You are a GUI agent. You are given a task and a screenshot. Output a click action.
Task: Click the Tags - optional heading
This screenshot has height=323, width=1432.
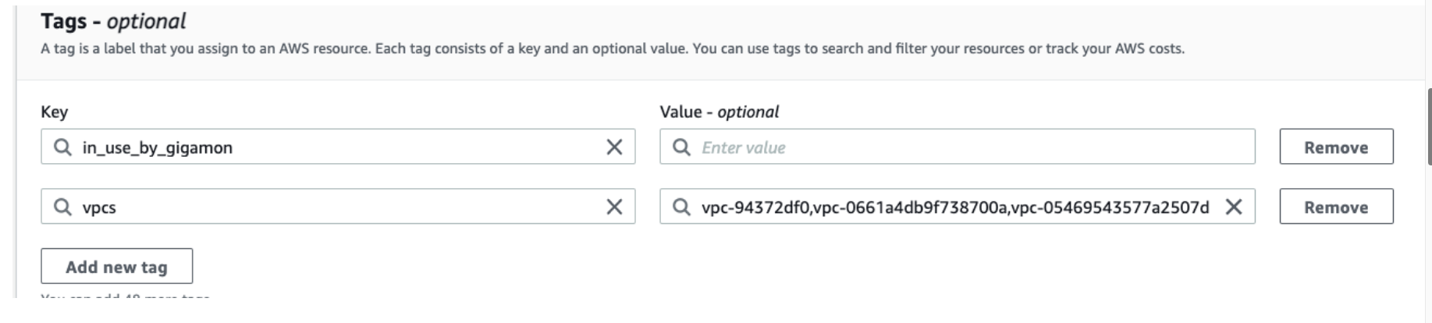point(113,21)
